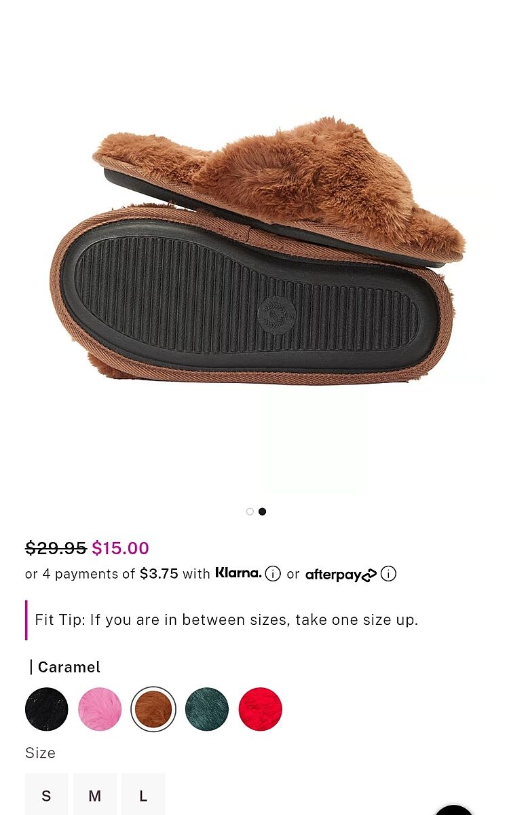Image resolution: width=509 pixels, height=815 pixels.
Task: Tap the slipper product image
Action: click(x=258, y=251)
